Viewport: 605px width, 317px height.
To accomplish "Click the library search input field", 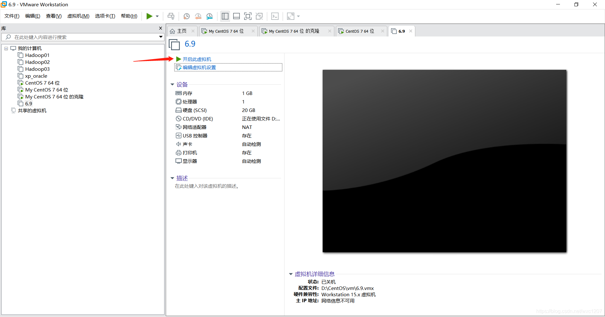I will click(x=82, y=37).
